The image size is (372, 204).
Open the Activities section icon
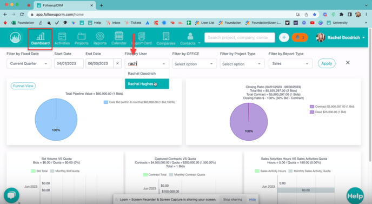pyautogui.click(x=62, y=36)
